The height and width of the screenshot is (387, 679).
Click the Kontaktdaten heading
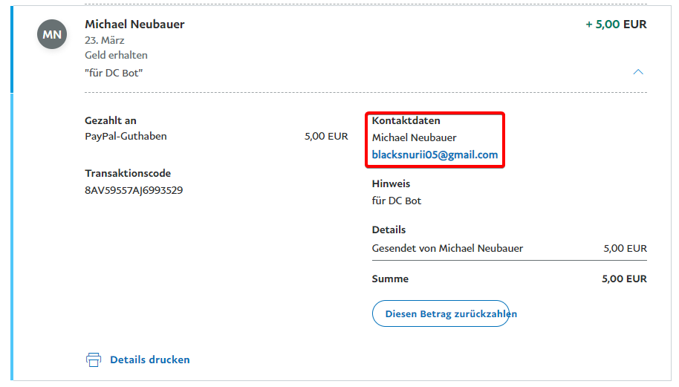click(406, 120)
